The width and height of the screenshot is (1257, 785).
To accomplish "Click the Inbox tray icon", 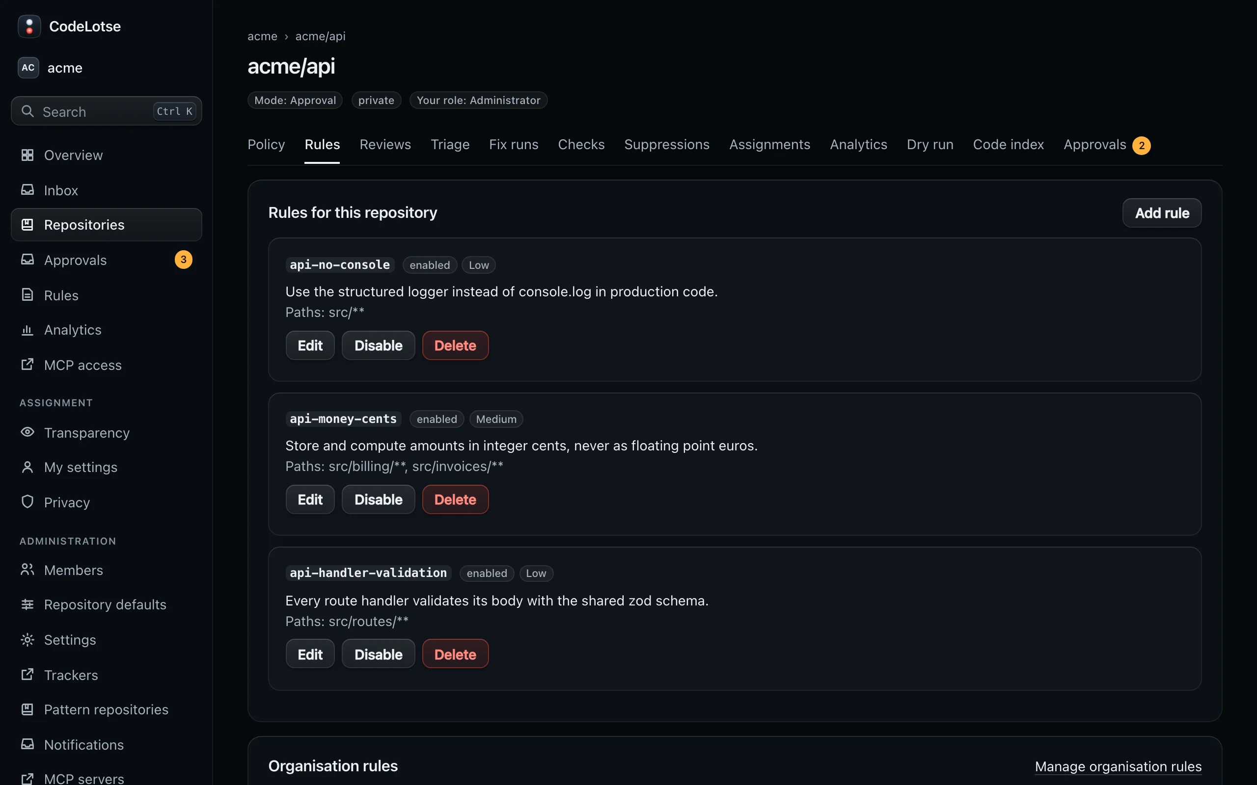I will 27,190.
